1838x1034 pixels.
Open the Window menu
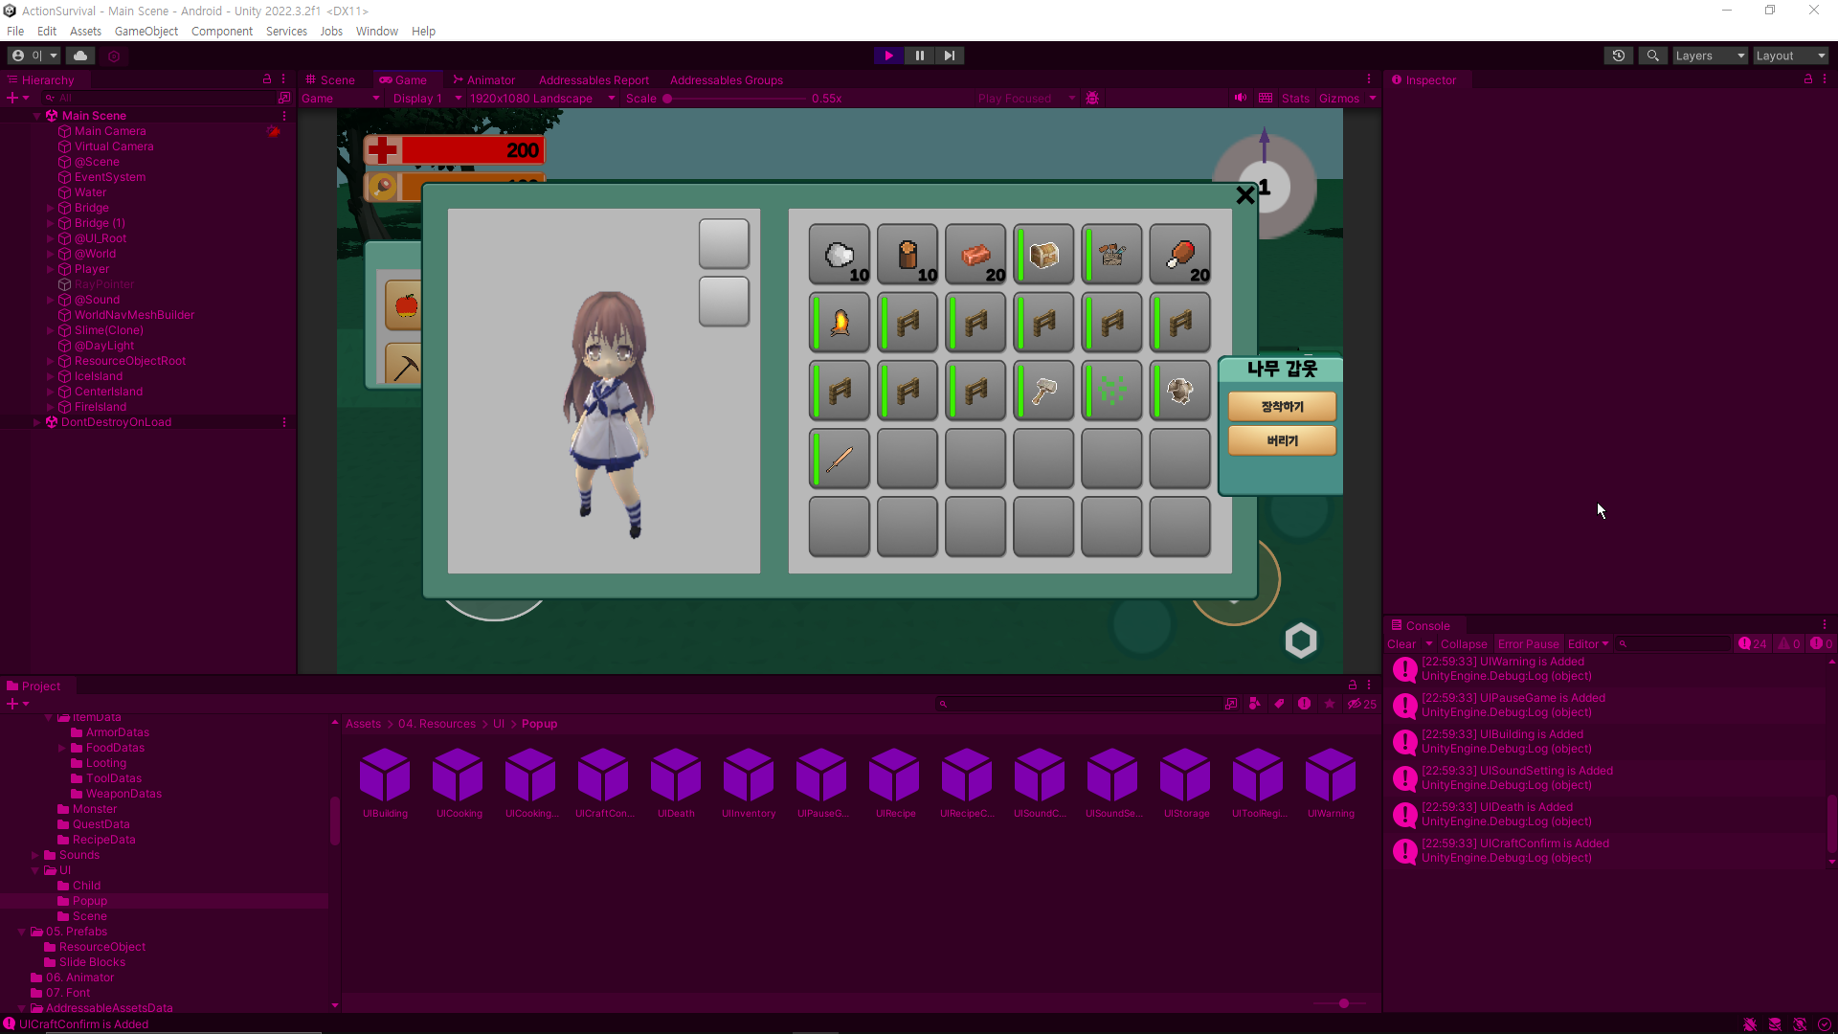click(377, 31)
